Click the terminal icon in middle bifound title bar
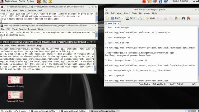 click(2, 26)
